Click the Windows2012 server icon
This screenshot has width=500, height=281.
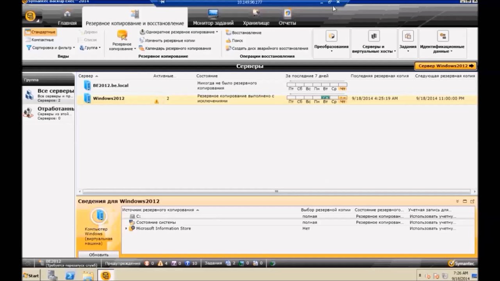87,98
